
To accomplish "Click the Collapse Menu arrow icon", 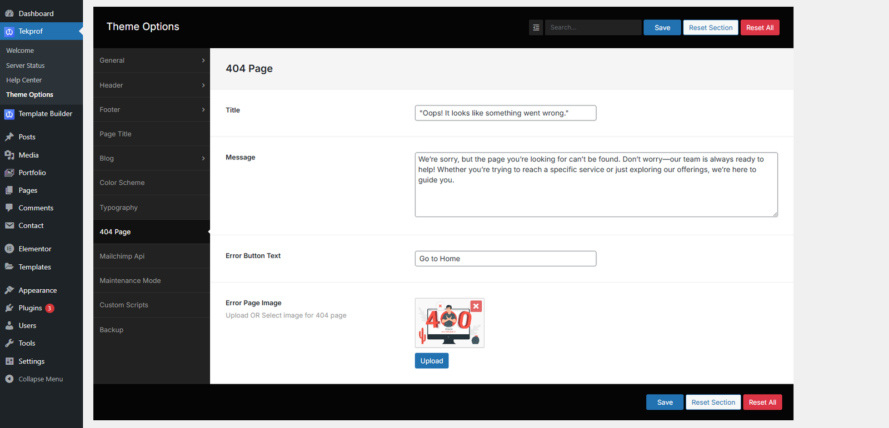I will 9,379.
